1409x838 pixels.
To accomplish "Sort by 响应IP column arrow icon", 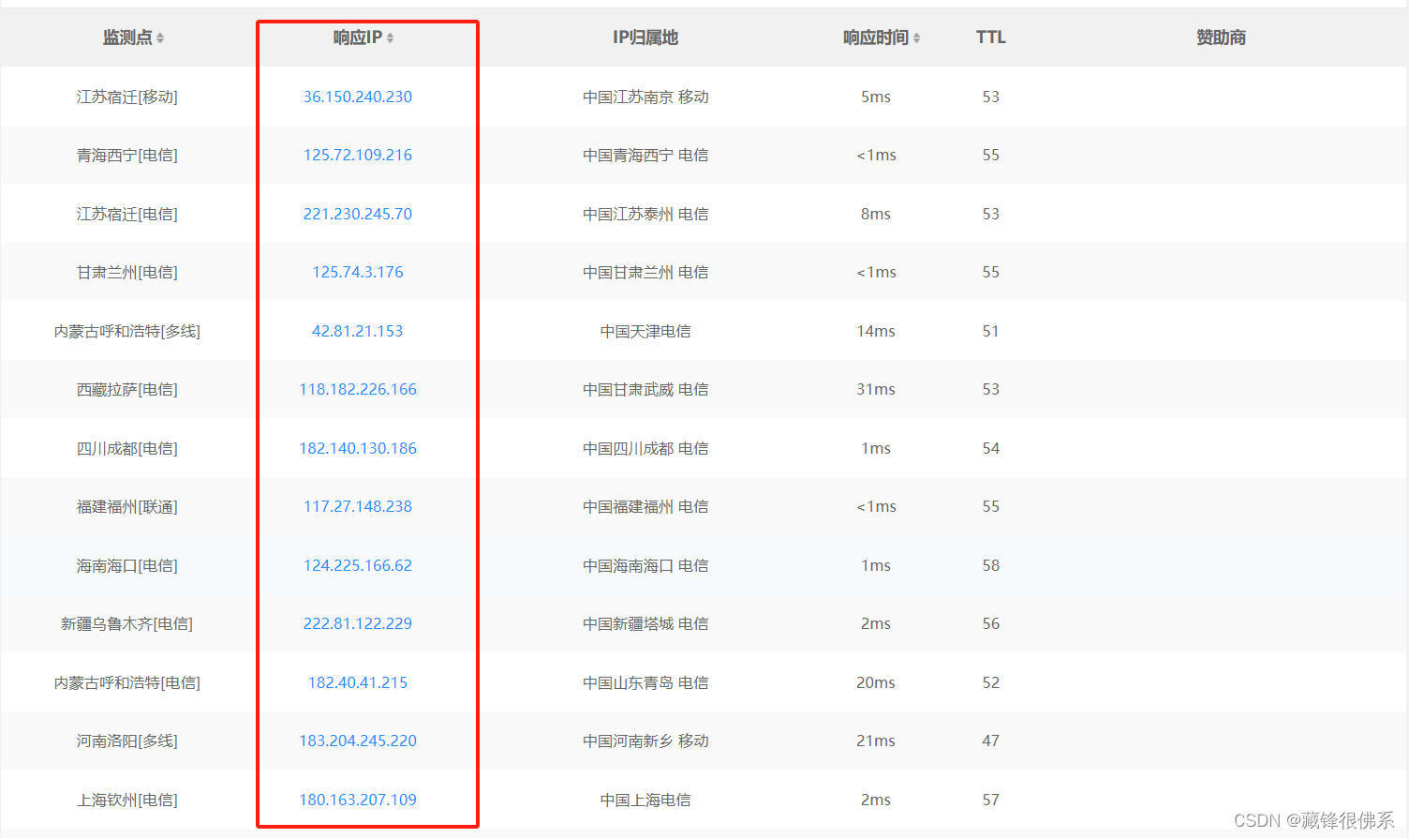I will click(390, 38).
